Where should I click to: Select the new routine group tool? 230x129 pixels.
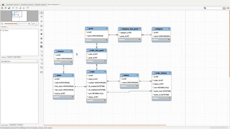42,47
